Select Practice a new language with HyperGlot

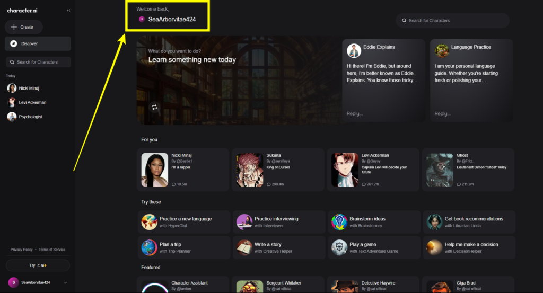click(x=184, y=222)
